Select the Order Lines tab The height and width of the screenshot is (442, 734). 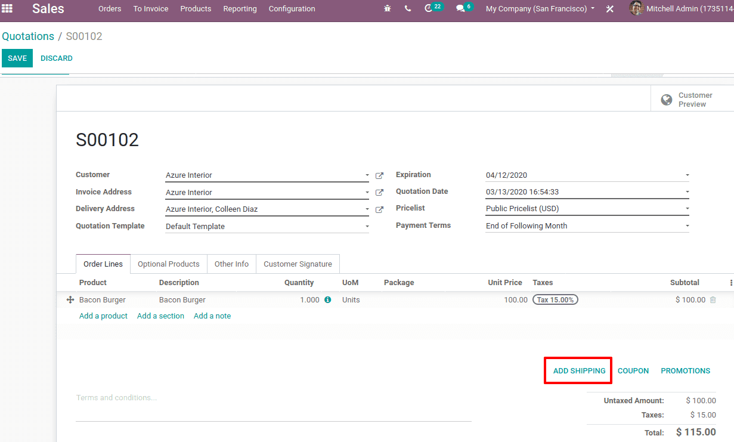pyautogui.click(x=103, y=264)
